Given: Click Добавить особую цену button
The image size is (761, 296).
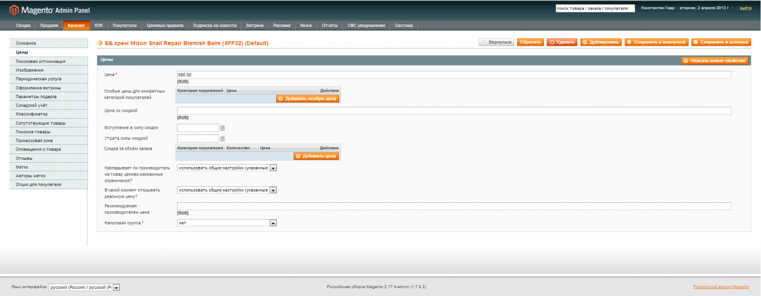Looking at the screenshot, I should pos(308,99).
